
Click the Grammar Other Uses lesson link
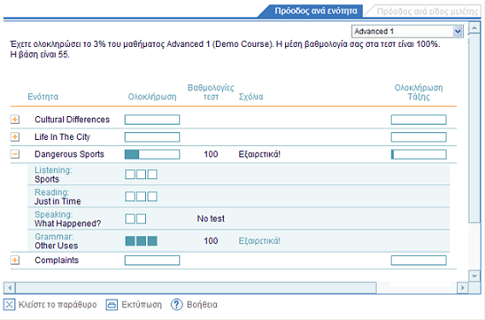point(56,241)
